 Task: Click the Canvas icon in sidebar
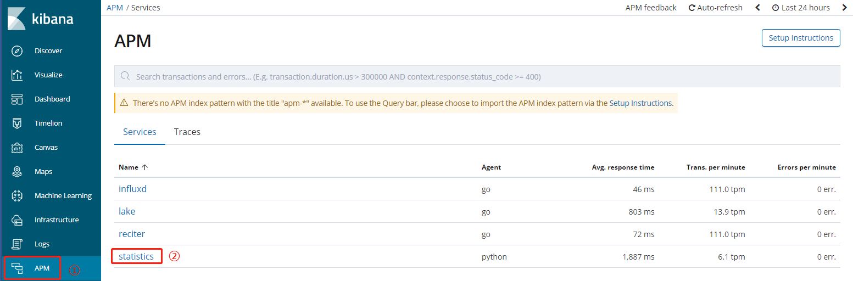[x=17, y=148]
